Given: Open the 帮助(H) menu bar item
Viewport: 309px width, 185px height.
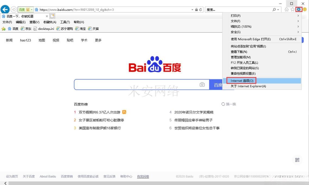Looking at the screenshot, I should pyautogui.click(x=79, y=22).
